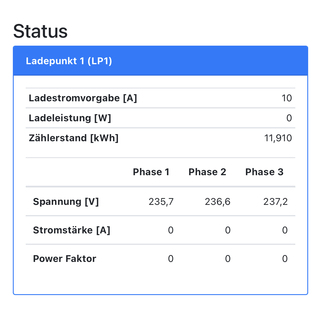Click the Zählerstand [kWh] label
The width and height of the screenshot is (321, 311).
tap(74, 138)
